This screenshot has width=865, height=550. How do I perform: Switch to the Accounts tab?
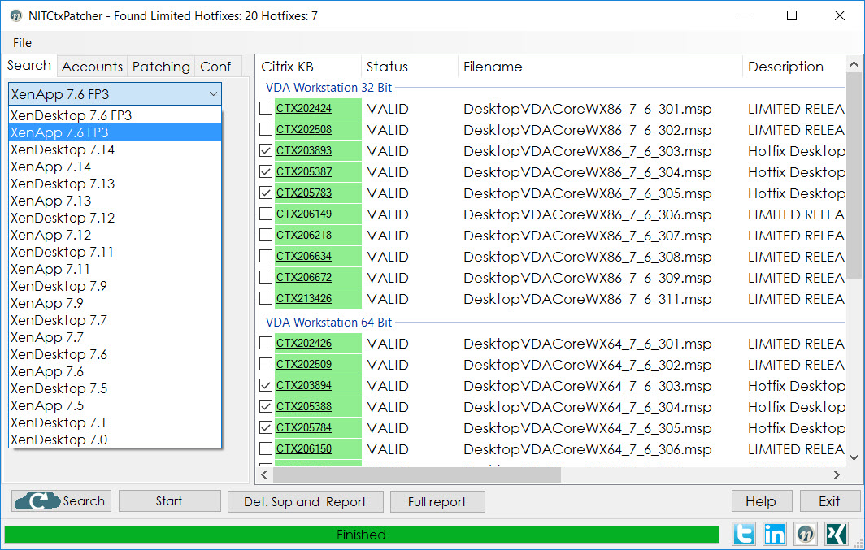92,67
